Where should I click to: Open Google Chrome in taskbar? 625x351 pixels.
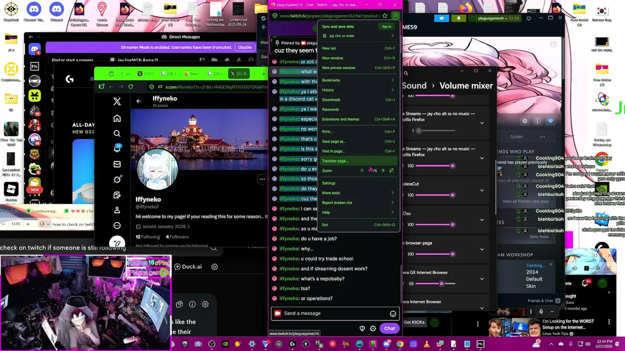point(400,344)
